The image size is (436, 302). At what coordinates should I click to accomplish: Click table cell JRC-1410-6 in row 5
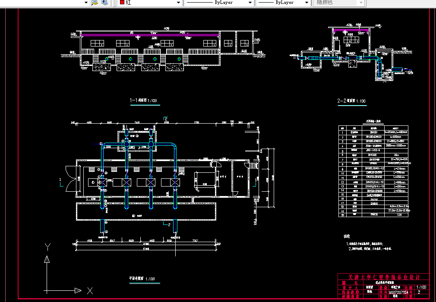373,150
